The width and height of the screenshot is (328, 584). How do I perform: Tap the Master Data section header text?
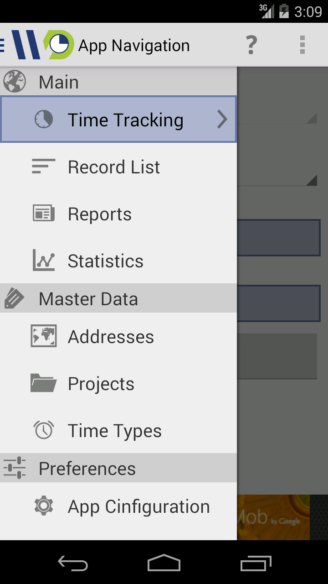click(88, 299)
